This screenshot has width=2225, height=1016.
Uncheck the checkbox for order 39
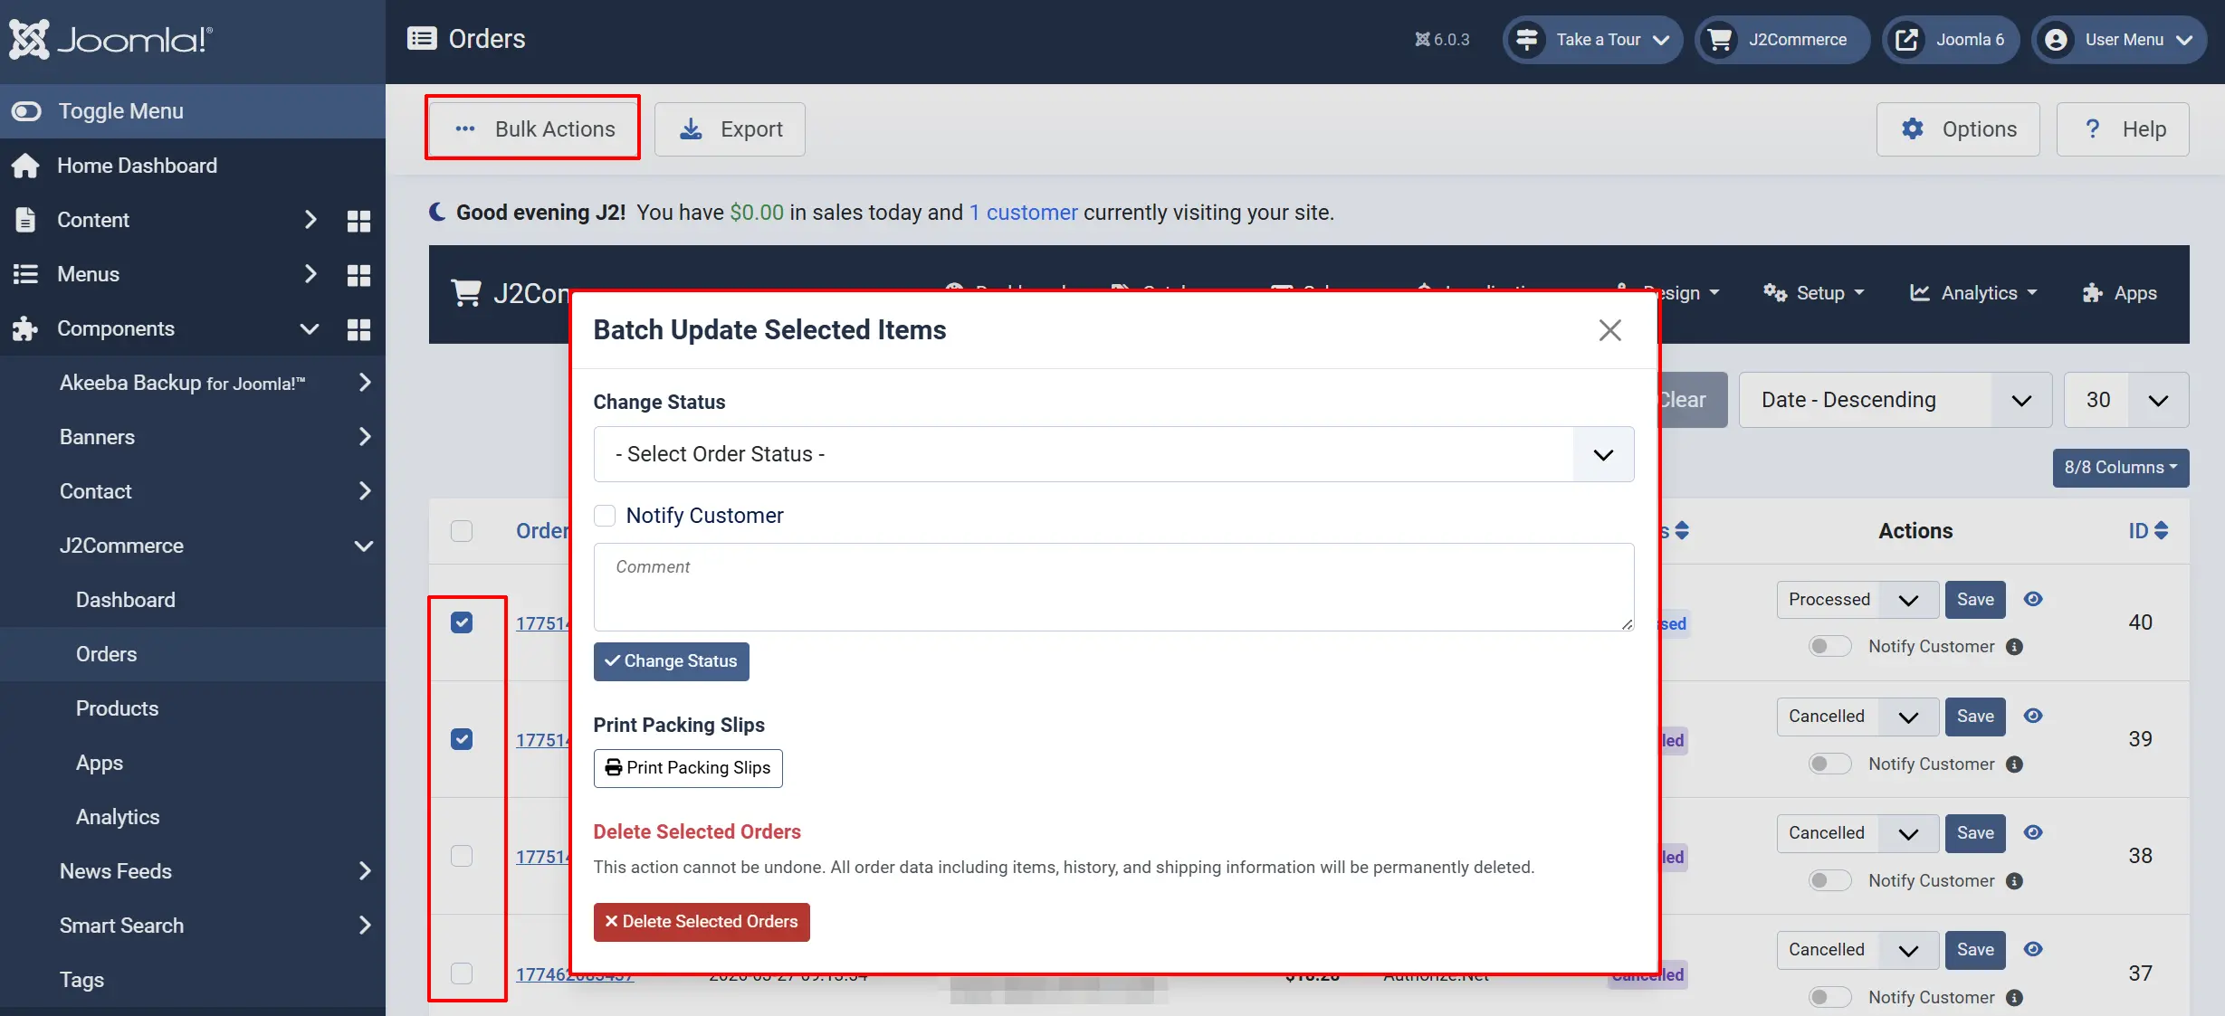[462, 739]
